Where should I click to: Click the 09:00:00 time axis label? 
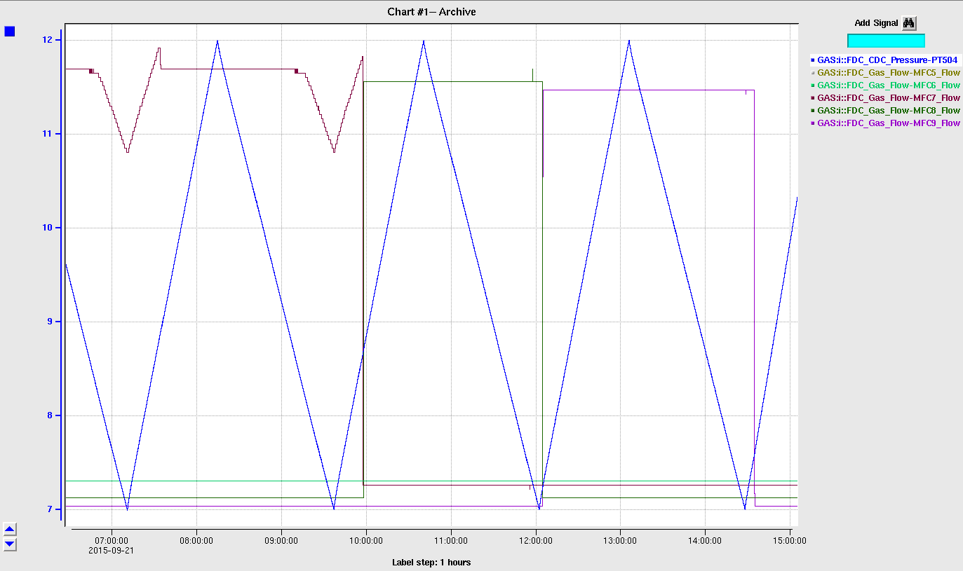click(281, 541)
